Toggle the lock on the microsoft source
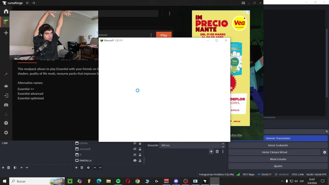 (x=140, y=149)
